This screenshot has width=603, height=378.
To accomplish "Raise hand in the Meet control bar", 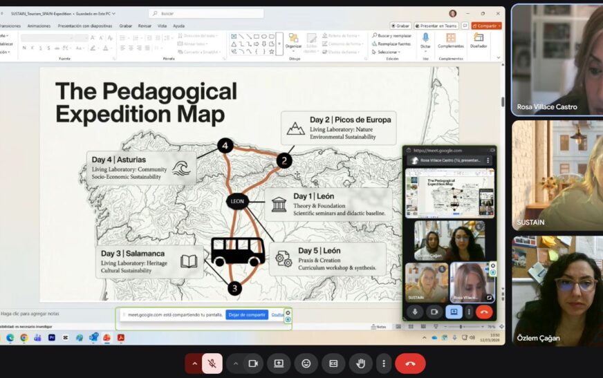I will coord(361,363).
